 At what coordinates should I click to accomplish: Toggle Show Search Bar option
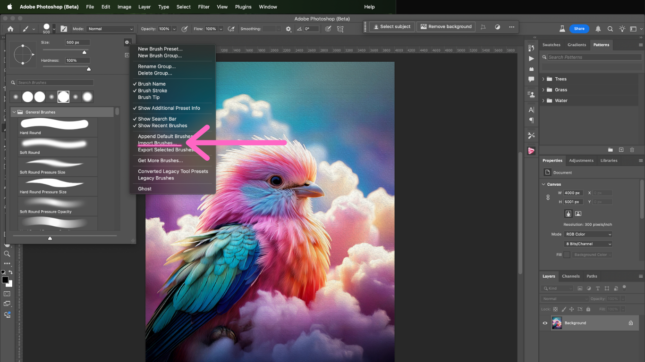[157, 119]
